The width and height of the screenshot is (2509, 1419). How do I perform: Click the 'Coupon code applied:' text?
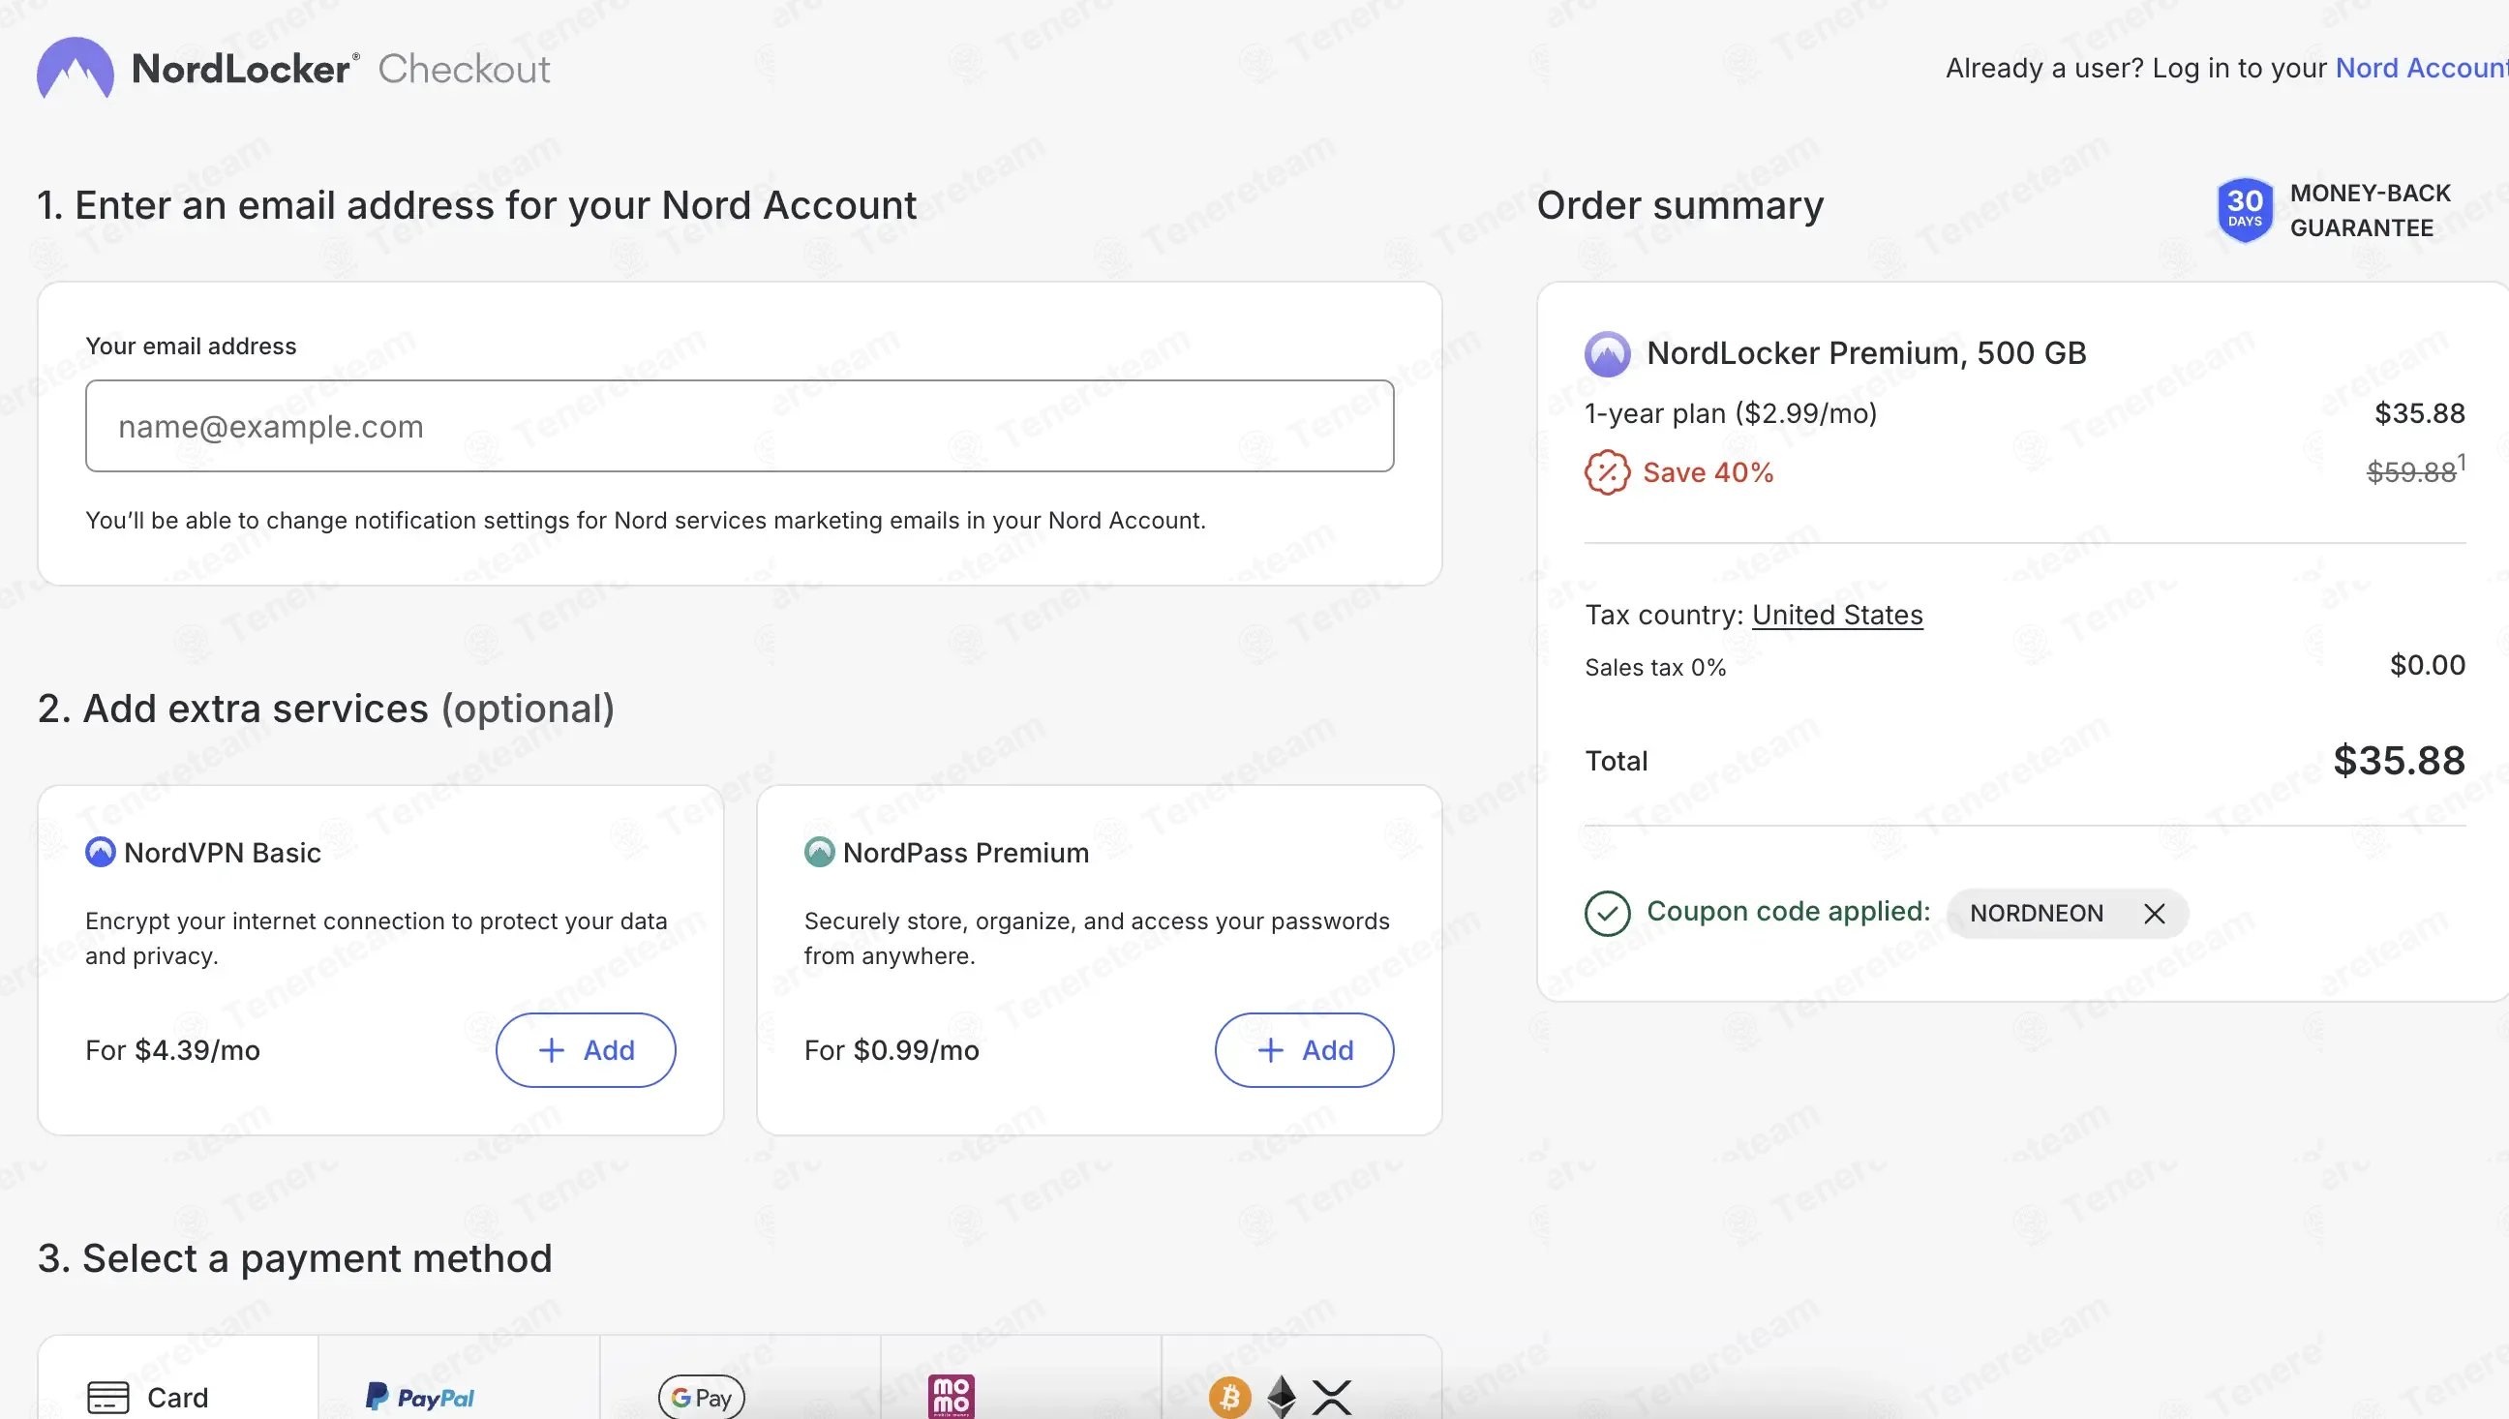pos(1789,911)
